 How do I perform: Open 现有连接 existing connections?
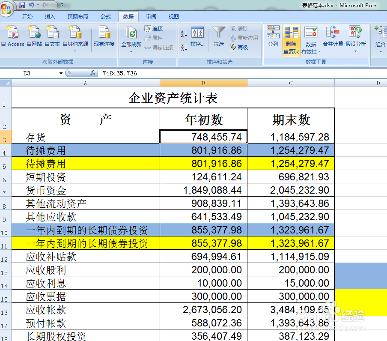coord(104,36)
